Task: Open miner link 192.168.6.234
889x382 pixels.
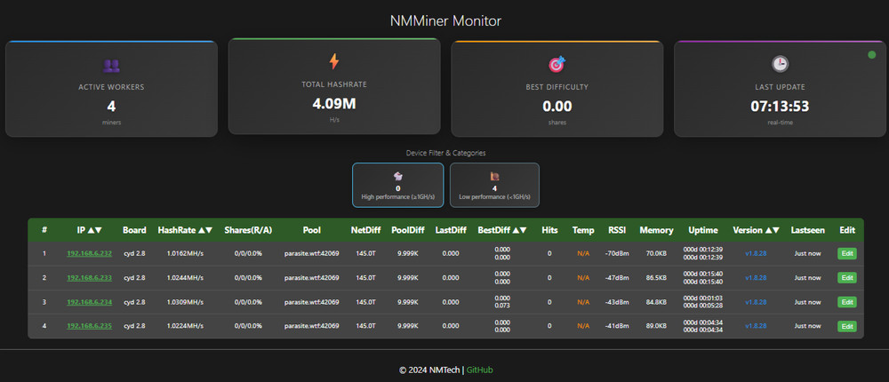Action: pos(90,302)
